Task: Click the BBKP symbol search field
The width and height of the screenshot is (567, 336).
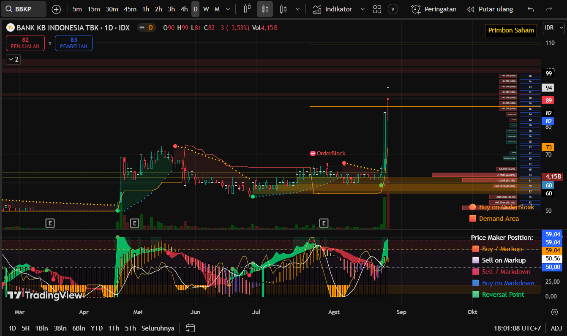Action: [24, 9]
